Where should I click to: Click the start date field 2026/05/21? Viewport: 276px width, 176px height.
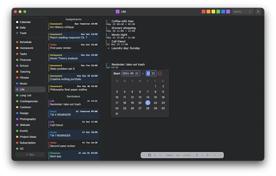pyautogui.click(x=131, y=73)
